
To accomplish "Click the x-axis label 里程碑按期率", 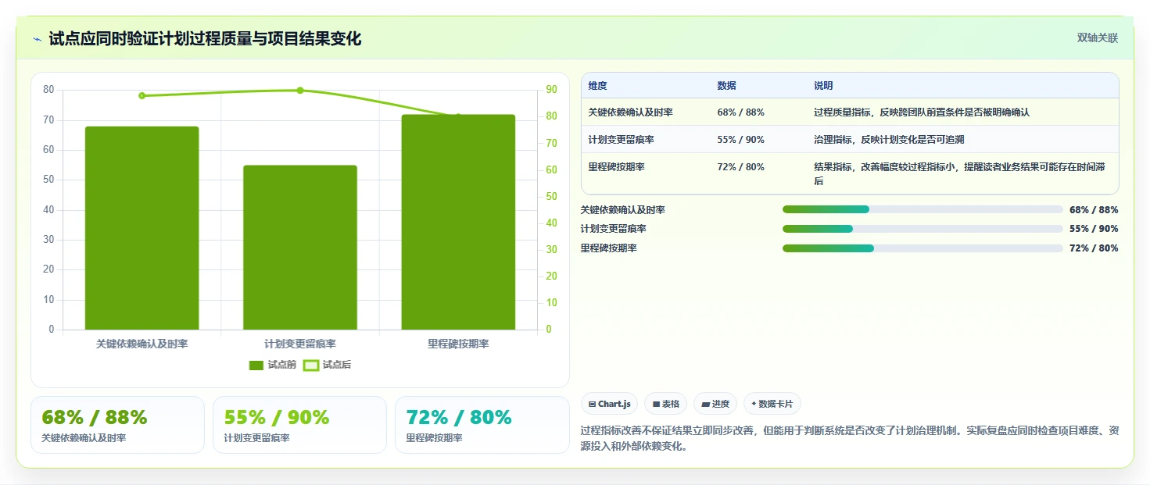I will click(x=458, y=344).
